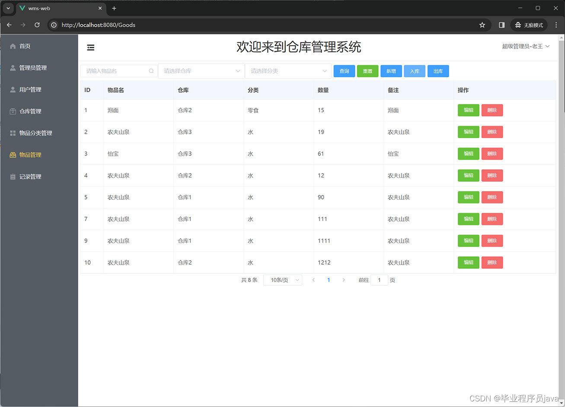
Task: Select page number 1 in pagination
Action: pos(329,280)
